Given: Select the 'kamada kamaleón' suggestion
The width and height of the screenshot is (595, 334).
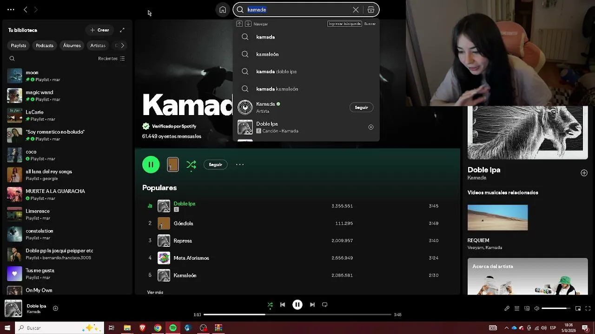Looking at the screenshot, I should click(x=306, y=89).
